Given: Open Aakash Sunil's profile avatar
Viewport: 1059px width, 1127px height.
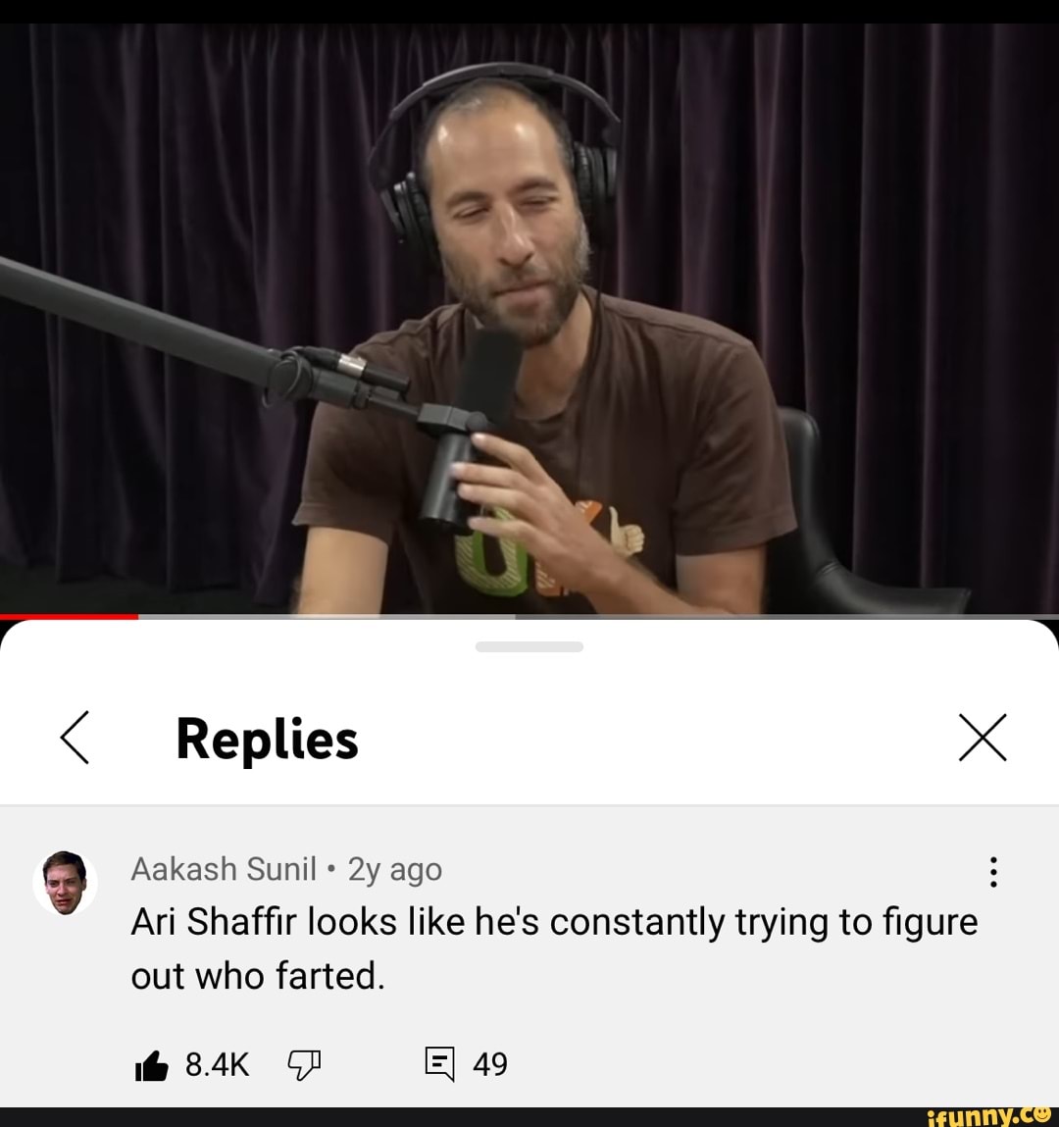Looking at the screenshot, I should (x=65, y=883).
